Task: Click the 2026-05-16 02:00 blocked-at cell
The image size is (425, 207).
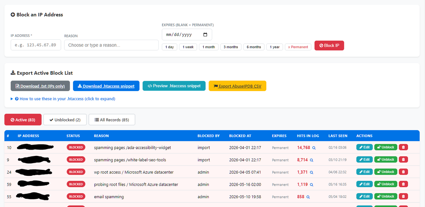Action: pos(245,184)
